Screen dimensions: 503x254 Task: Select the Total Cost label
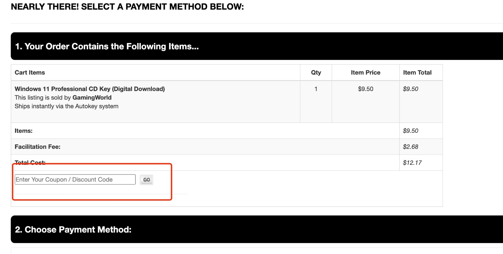tap(30, 162)
